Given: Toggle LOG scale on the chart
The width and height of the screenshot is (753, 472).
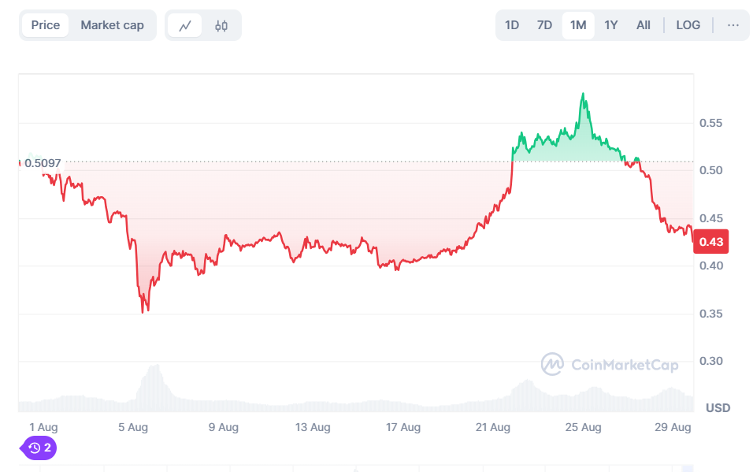Looking at the screenshot, I should 688,25.
